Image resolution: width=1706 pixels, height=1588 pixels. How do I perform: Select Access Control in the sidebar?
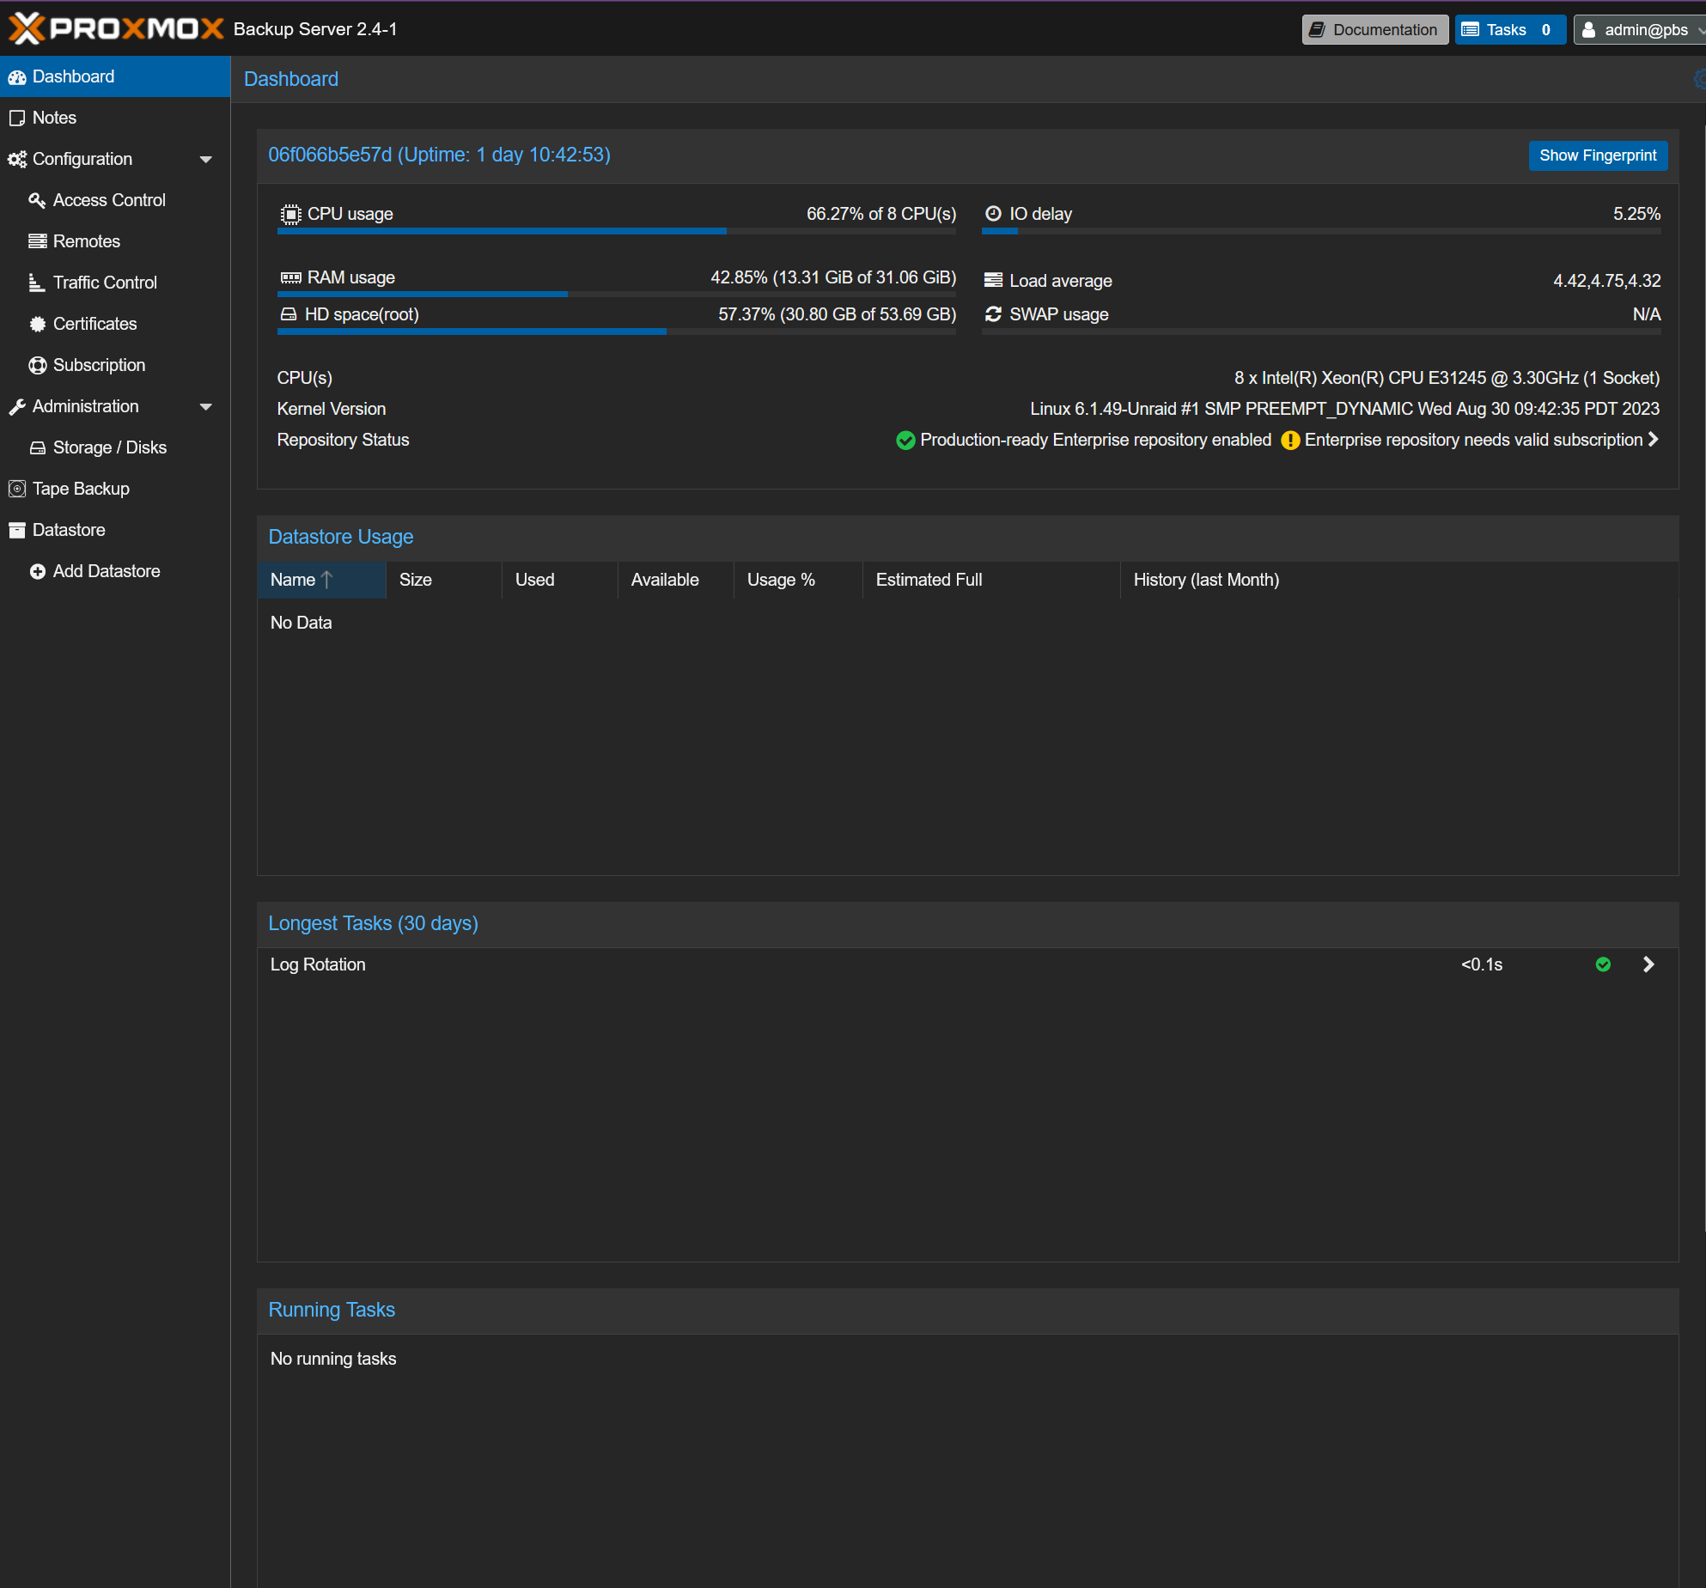click(108, 199)
